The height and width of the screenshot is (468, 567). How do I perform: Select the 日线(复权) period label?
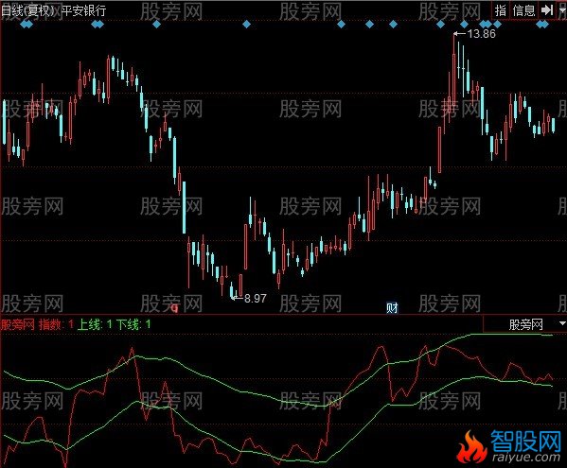(28, 10)
